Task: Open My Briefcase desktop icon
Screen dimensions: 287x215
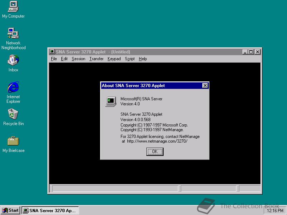Action: [13, 144]
